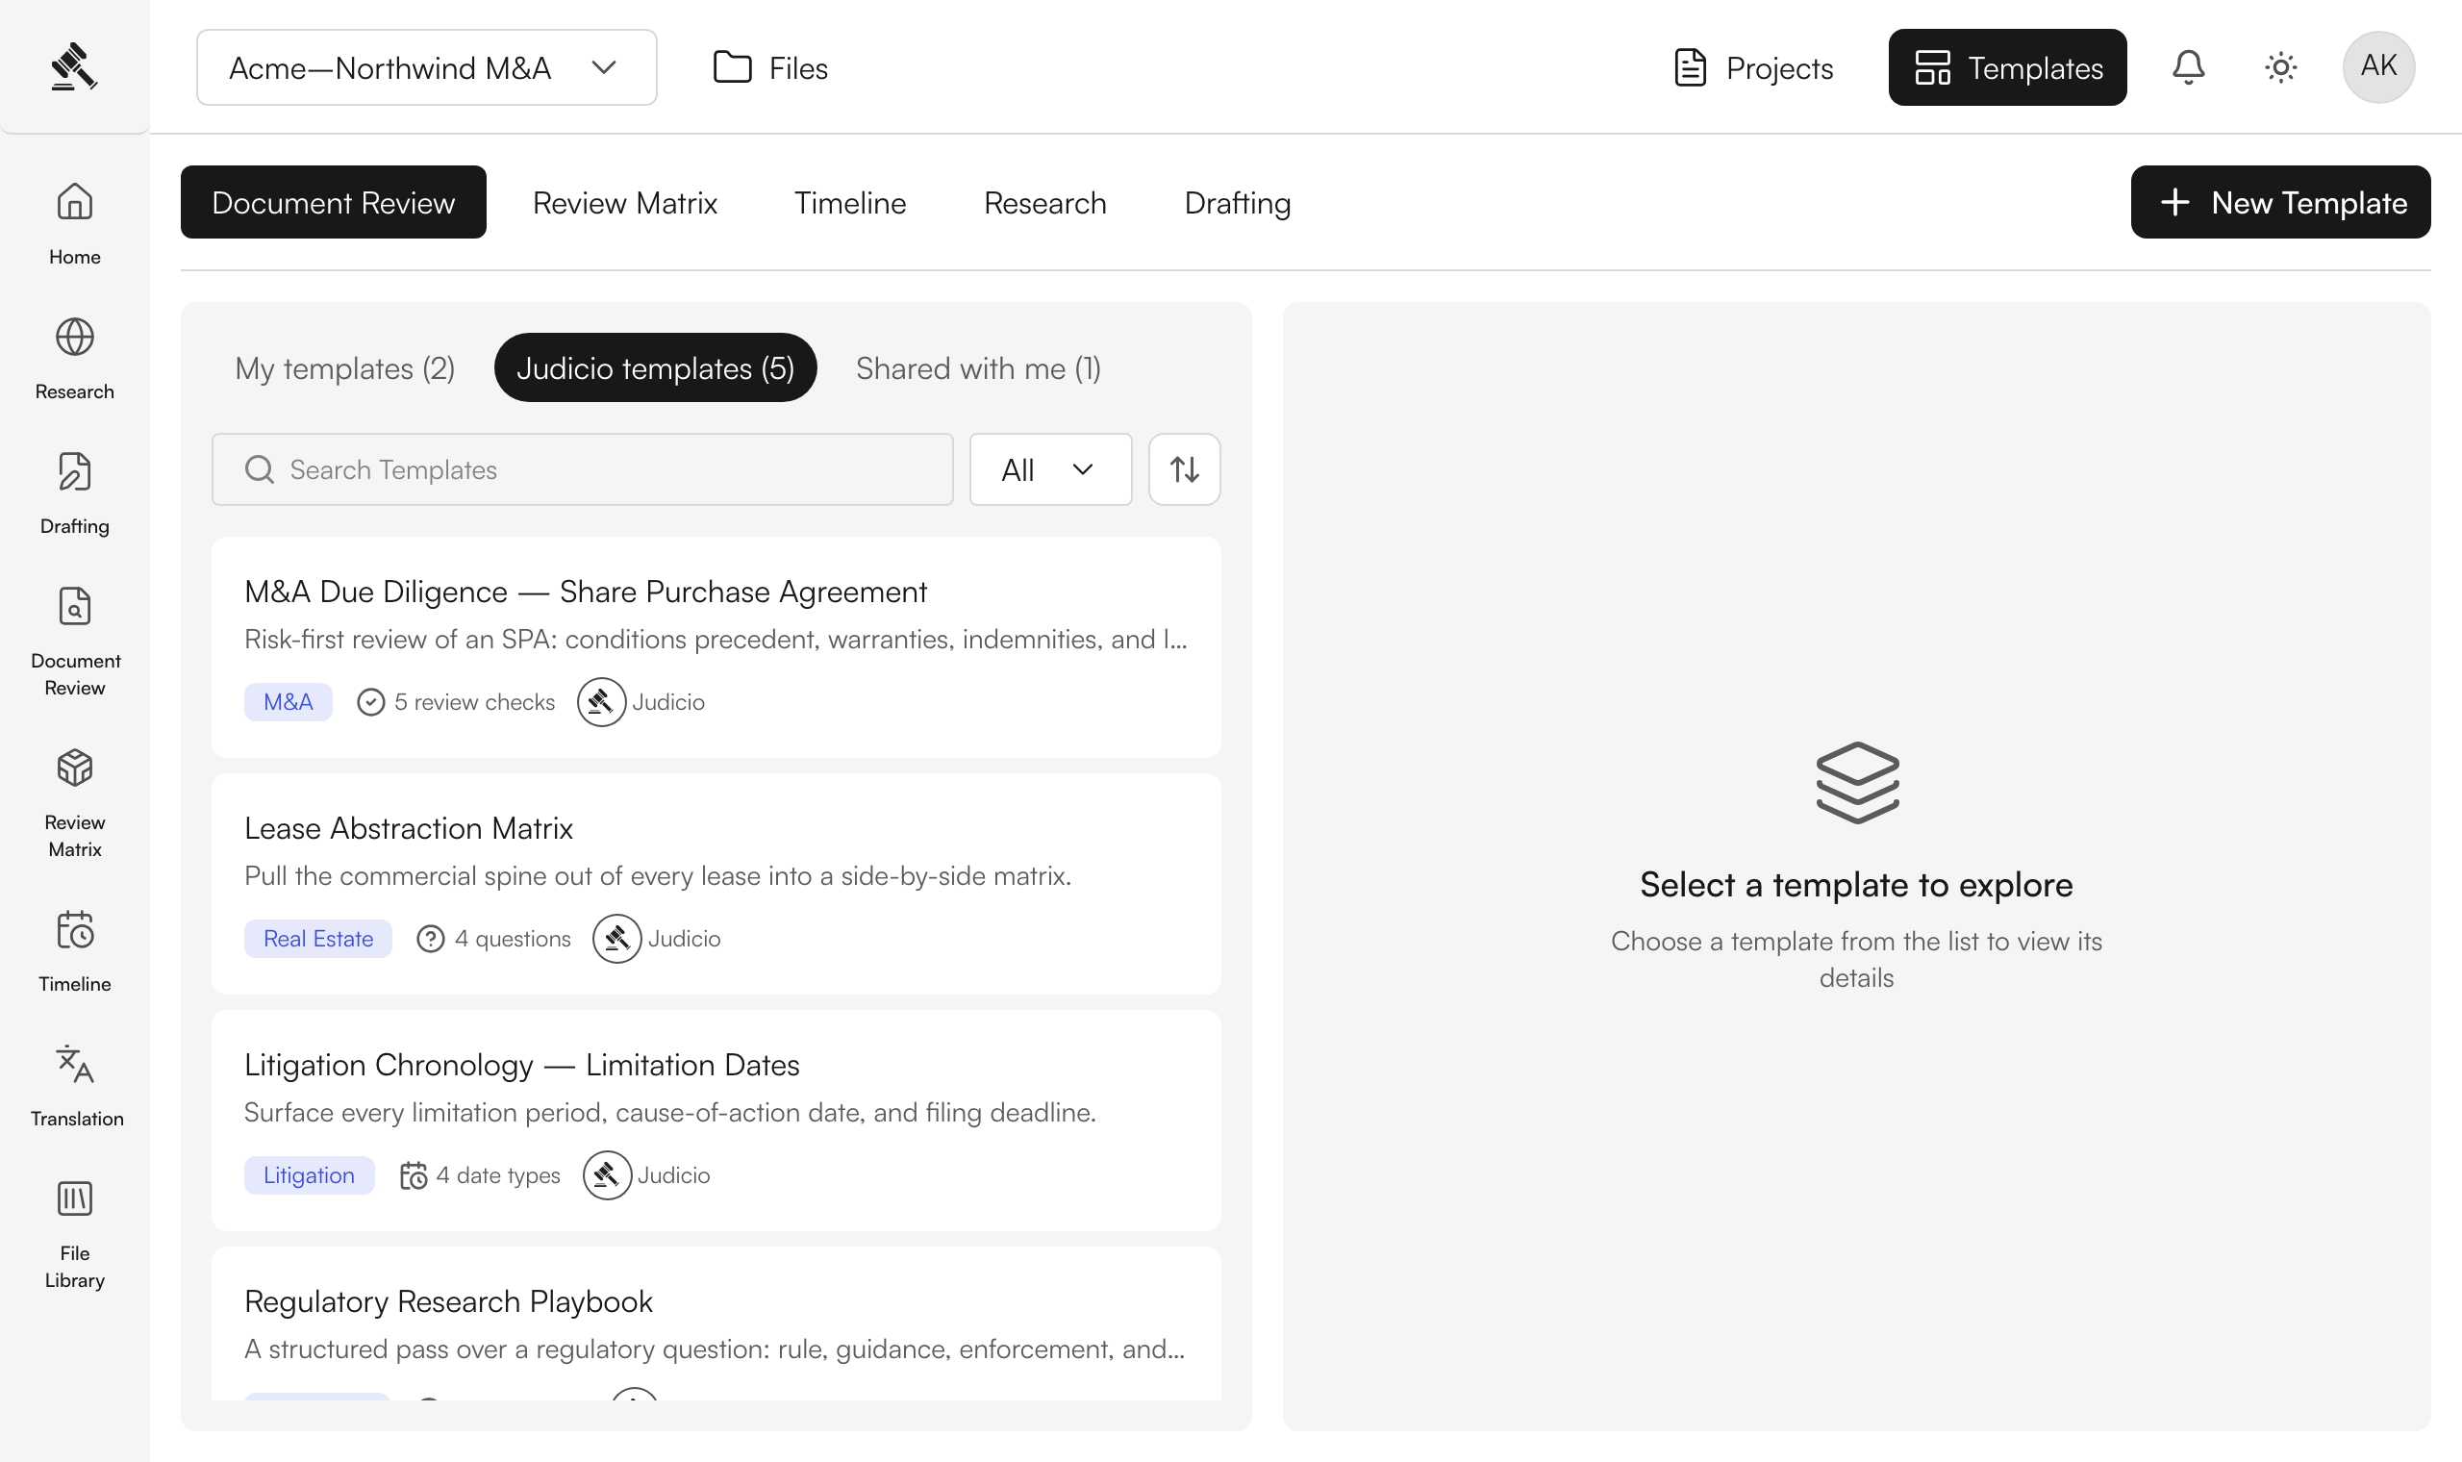Select Shared with me (1) tab
Image resolution: width=2462 pixels, height=1462 pixels.
click(978, 367)
